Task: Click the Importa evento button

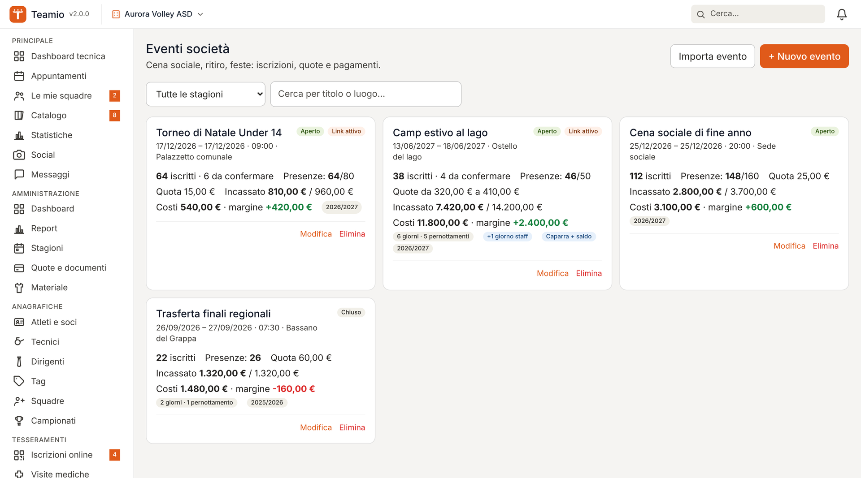Action: (712, 56)
